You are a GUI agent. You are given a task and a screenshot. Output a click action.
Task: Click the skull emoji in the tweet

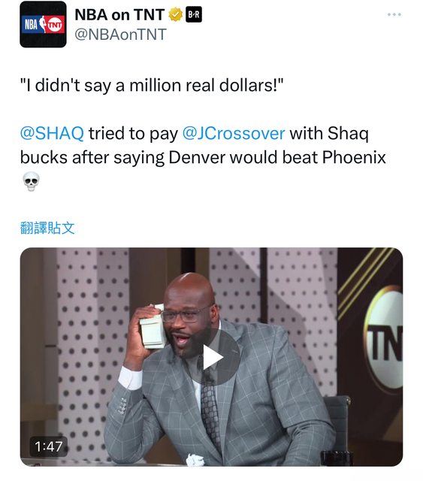point(31,181)
